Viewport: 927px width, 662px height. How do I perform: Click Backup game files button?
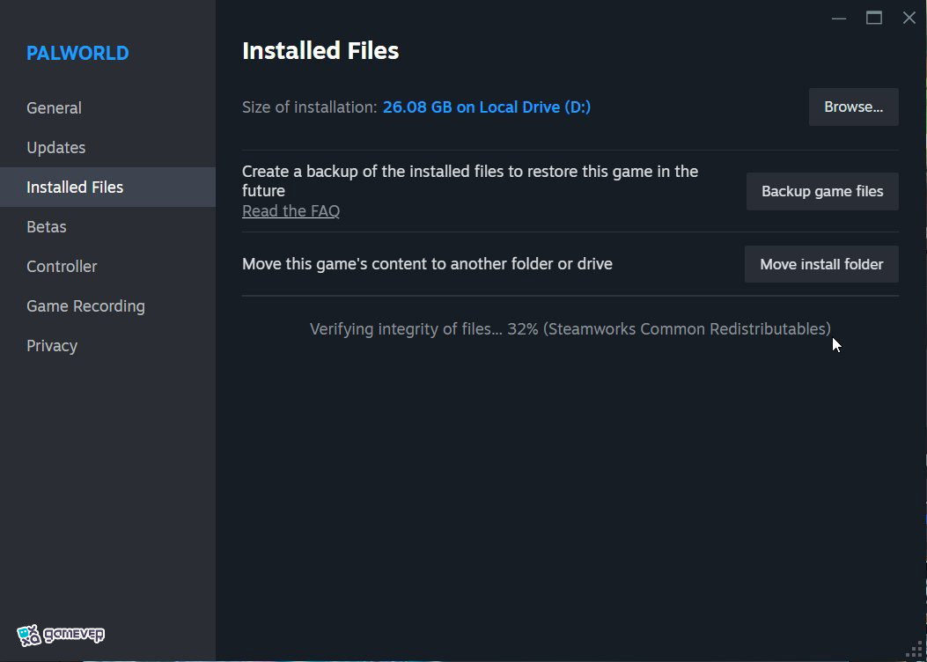pyautogui.click(x=821, y=192)
